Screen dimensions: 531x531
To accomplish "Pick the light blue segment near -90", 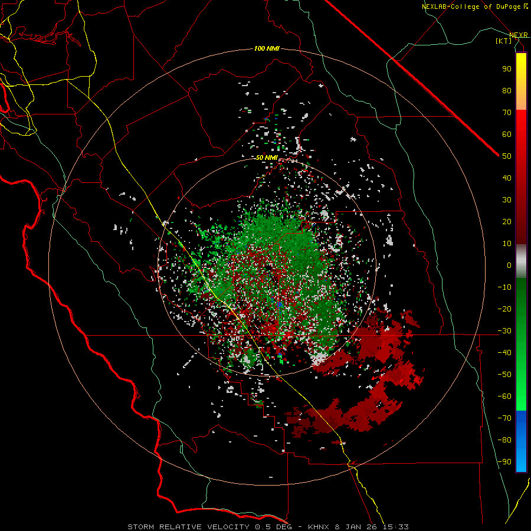I will coord(521,461).
